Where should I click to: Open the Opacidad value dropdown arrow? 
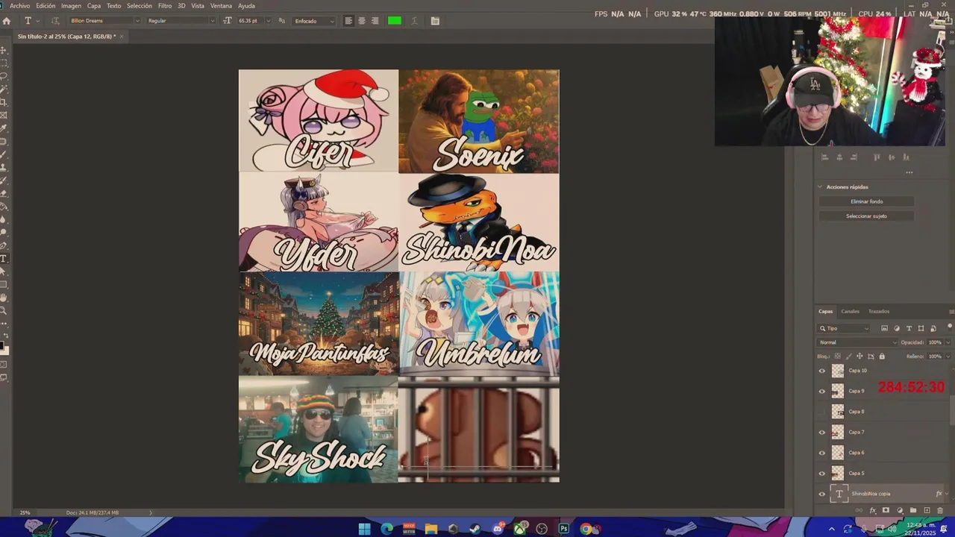pos(948,342)
